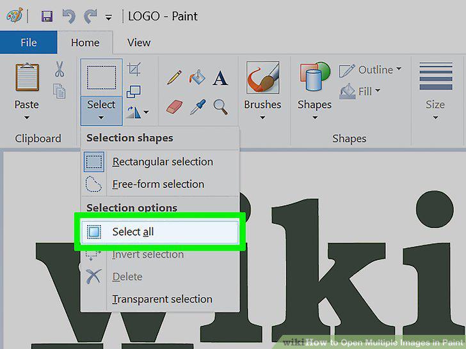
Task: Select the Pencil tool
Action: click(x=175, y=77)
